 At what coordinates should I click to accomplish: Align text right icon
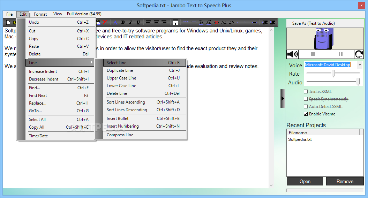164,22
